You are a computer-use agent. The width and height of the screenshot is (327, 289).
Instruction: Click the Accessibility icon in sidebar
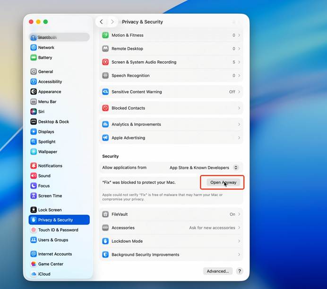coord(34,82)
